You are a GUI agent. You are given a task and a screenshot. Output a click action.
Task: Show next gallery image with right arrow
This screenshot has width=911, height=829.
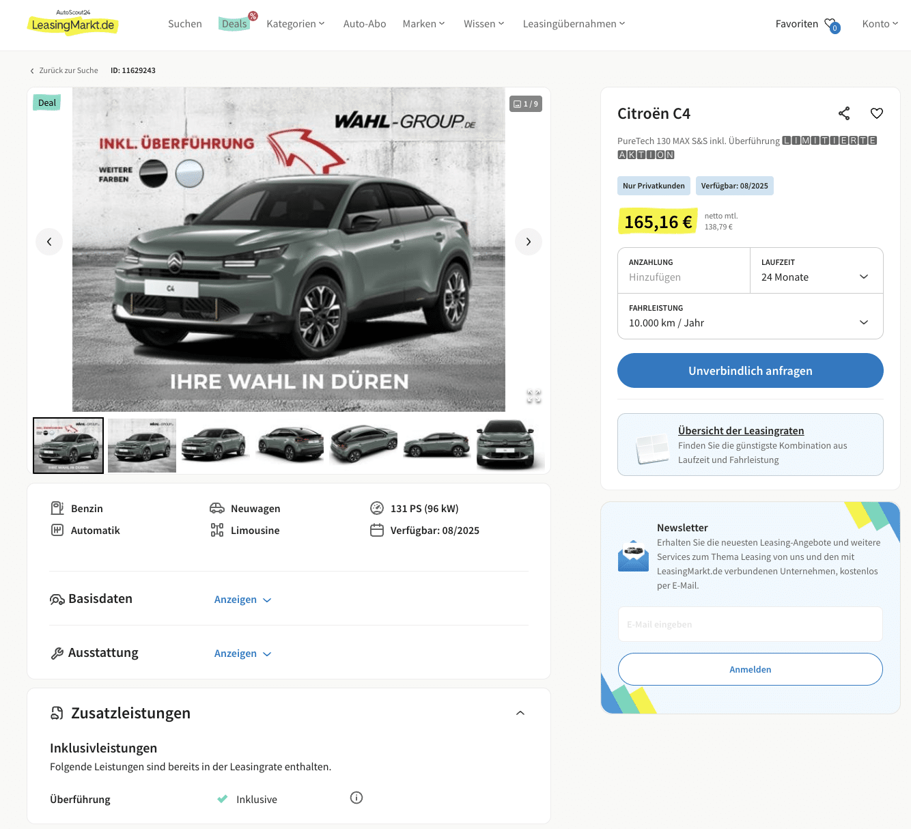click(529, 242)
